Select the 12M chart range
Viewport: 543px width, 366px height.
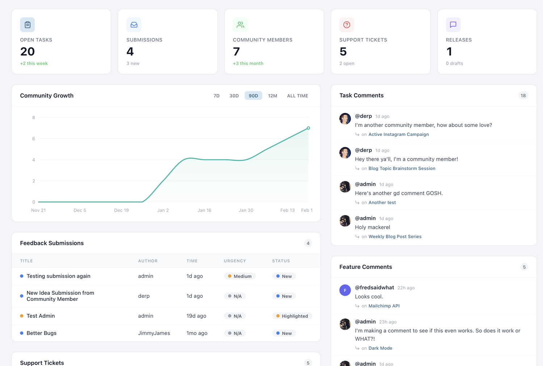pos(273,95)
